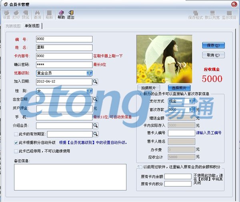This screenshot has height=202, width=240.
Task: Click the 手机 input field
Action: [64, 117]
